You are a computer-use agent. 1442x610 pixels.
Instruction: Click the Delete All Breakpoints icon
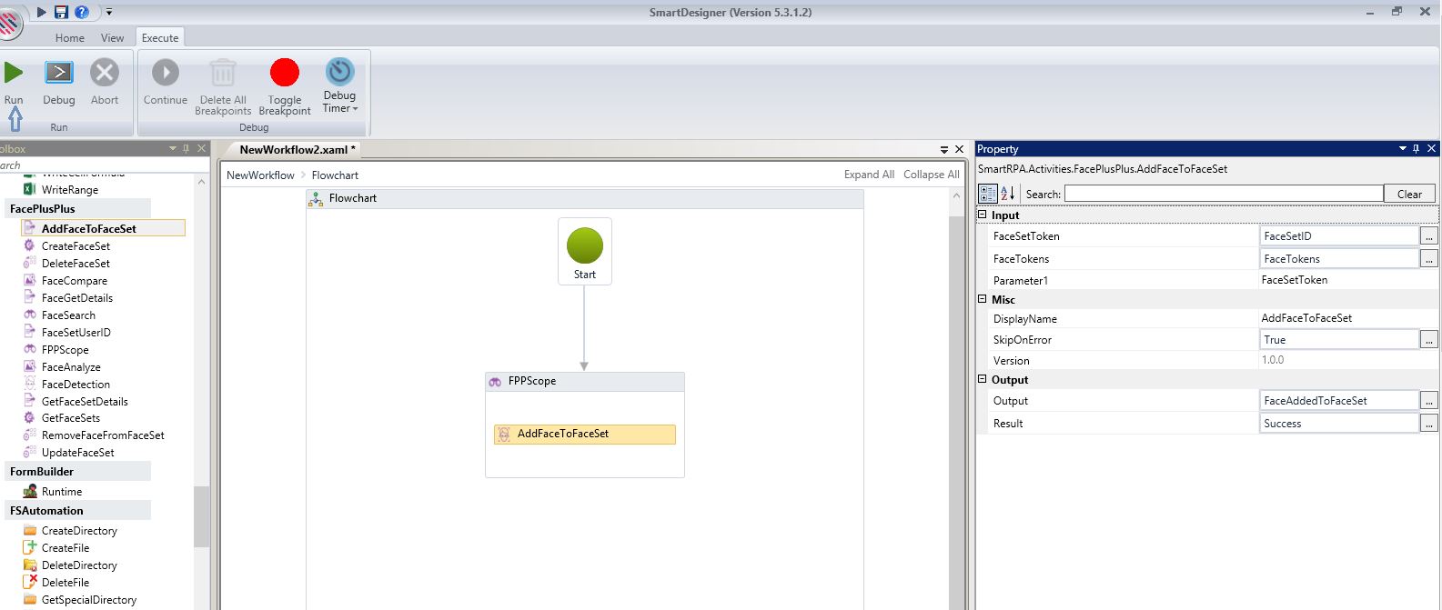tap(223, 73)
